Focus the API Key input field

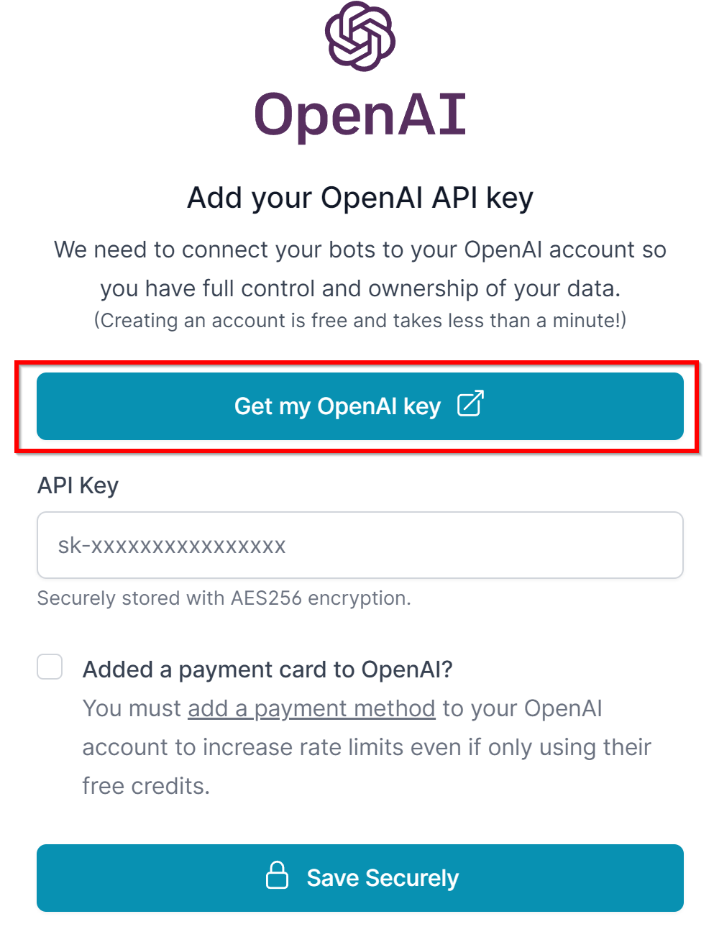(x=360, y=545)
